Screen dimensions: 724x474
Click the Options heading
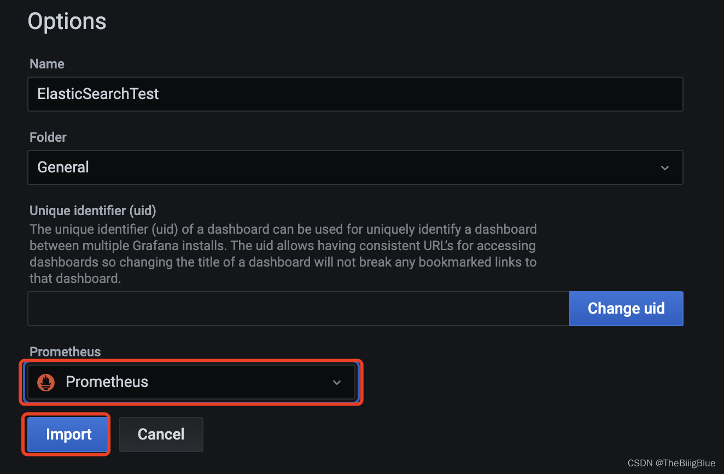67,21
